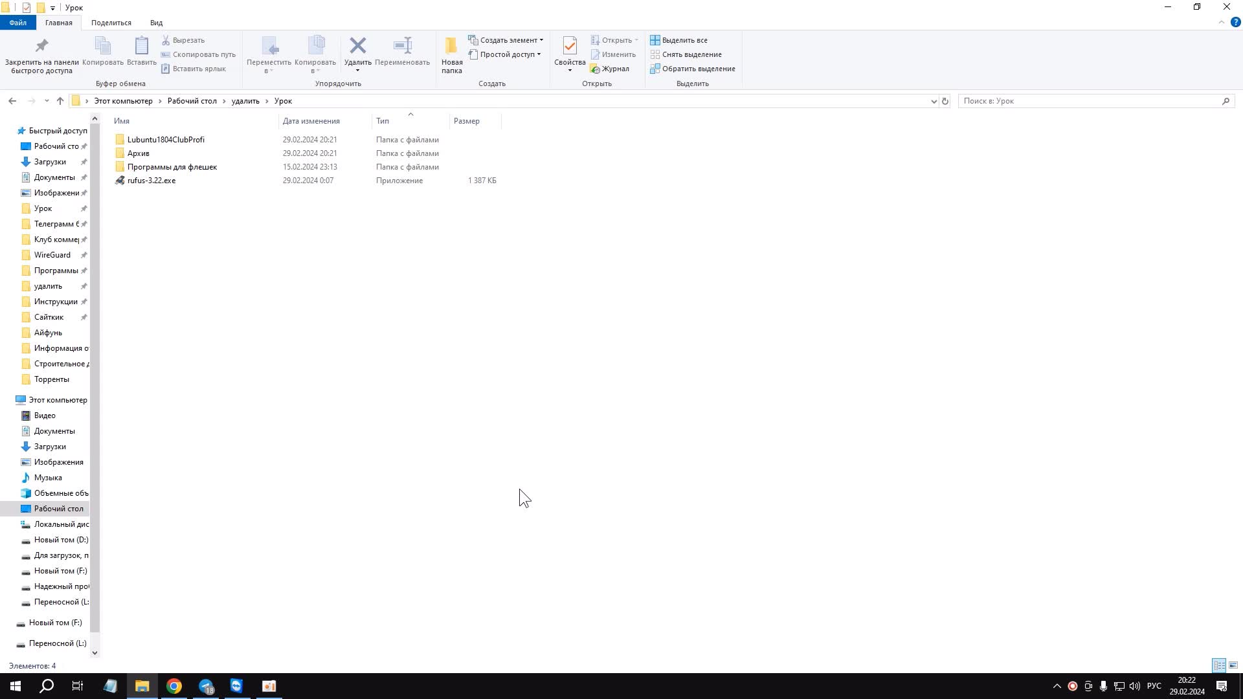Click Invert Selection (Обратить выделение)
The height and width of the screenshot is (699, 1243).
click(x=698, y=69)
